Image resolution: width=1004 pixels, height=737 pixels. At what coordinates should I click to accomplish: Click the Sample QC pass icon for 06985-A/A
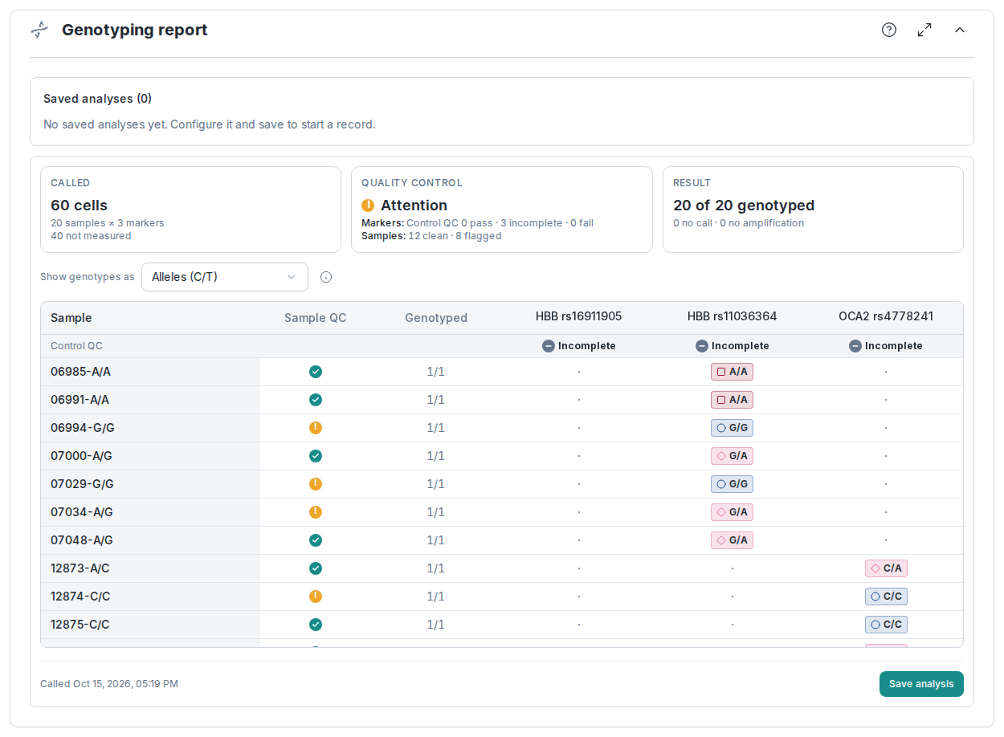pos(316,372)
